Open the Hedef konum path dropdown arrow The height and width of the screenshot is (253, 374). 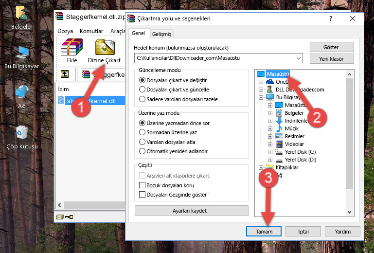point(299,58)
